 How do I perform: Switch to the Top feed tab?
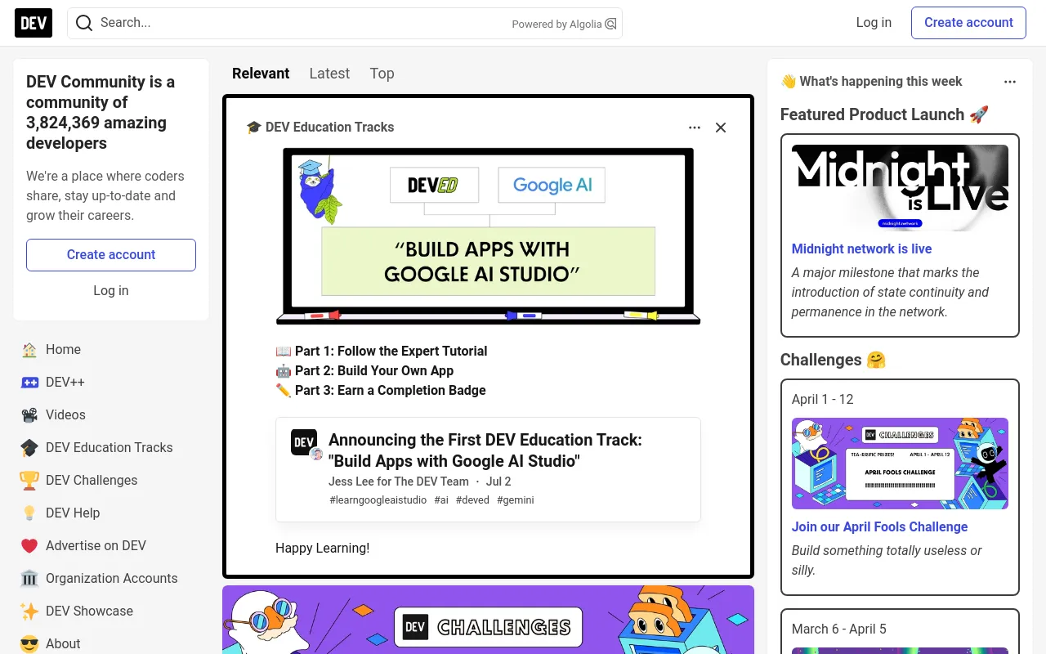pyautogui.click(x=382, y=74)
